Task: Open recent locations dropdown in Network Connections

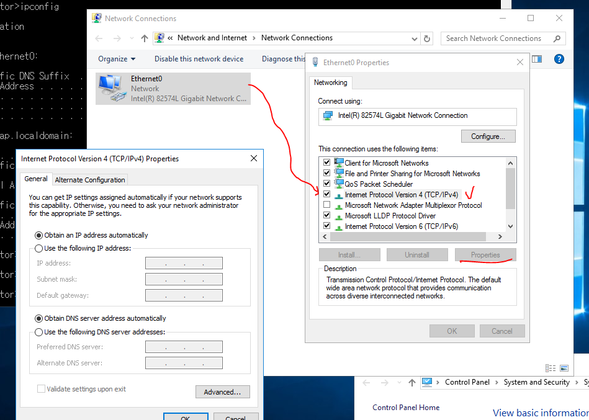Action: pos(132,38)
